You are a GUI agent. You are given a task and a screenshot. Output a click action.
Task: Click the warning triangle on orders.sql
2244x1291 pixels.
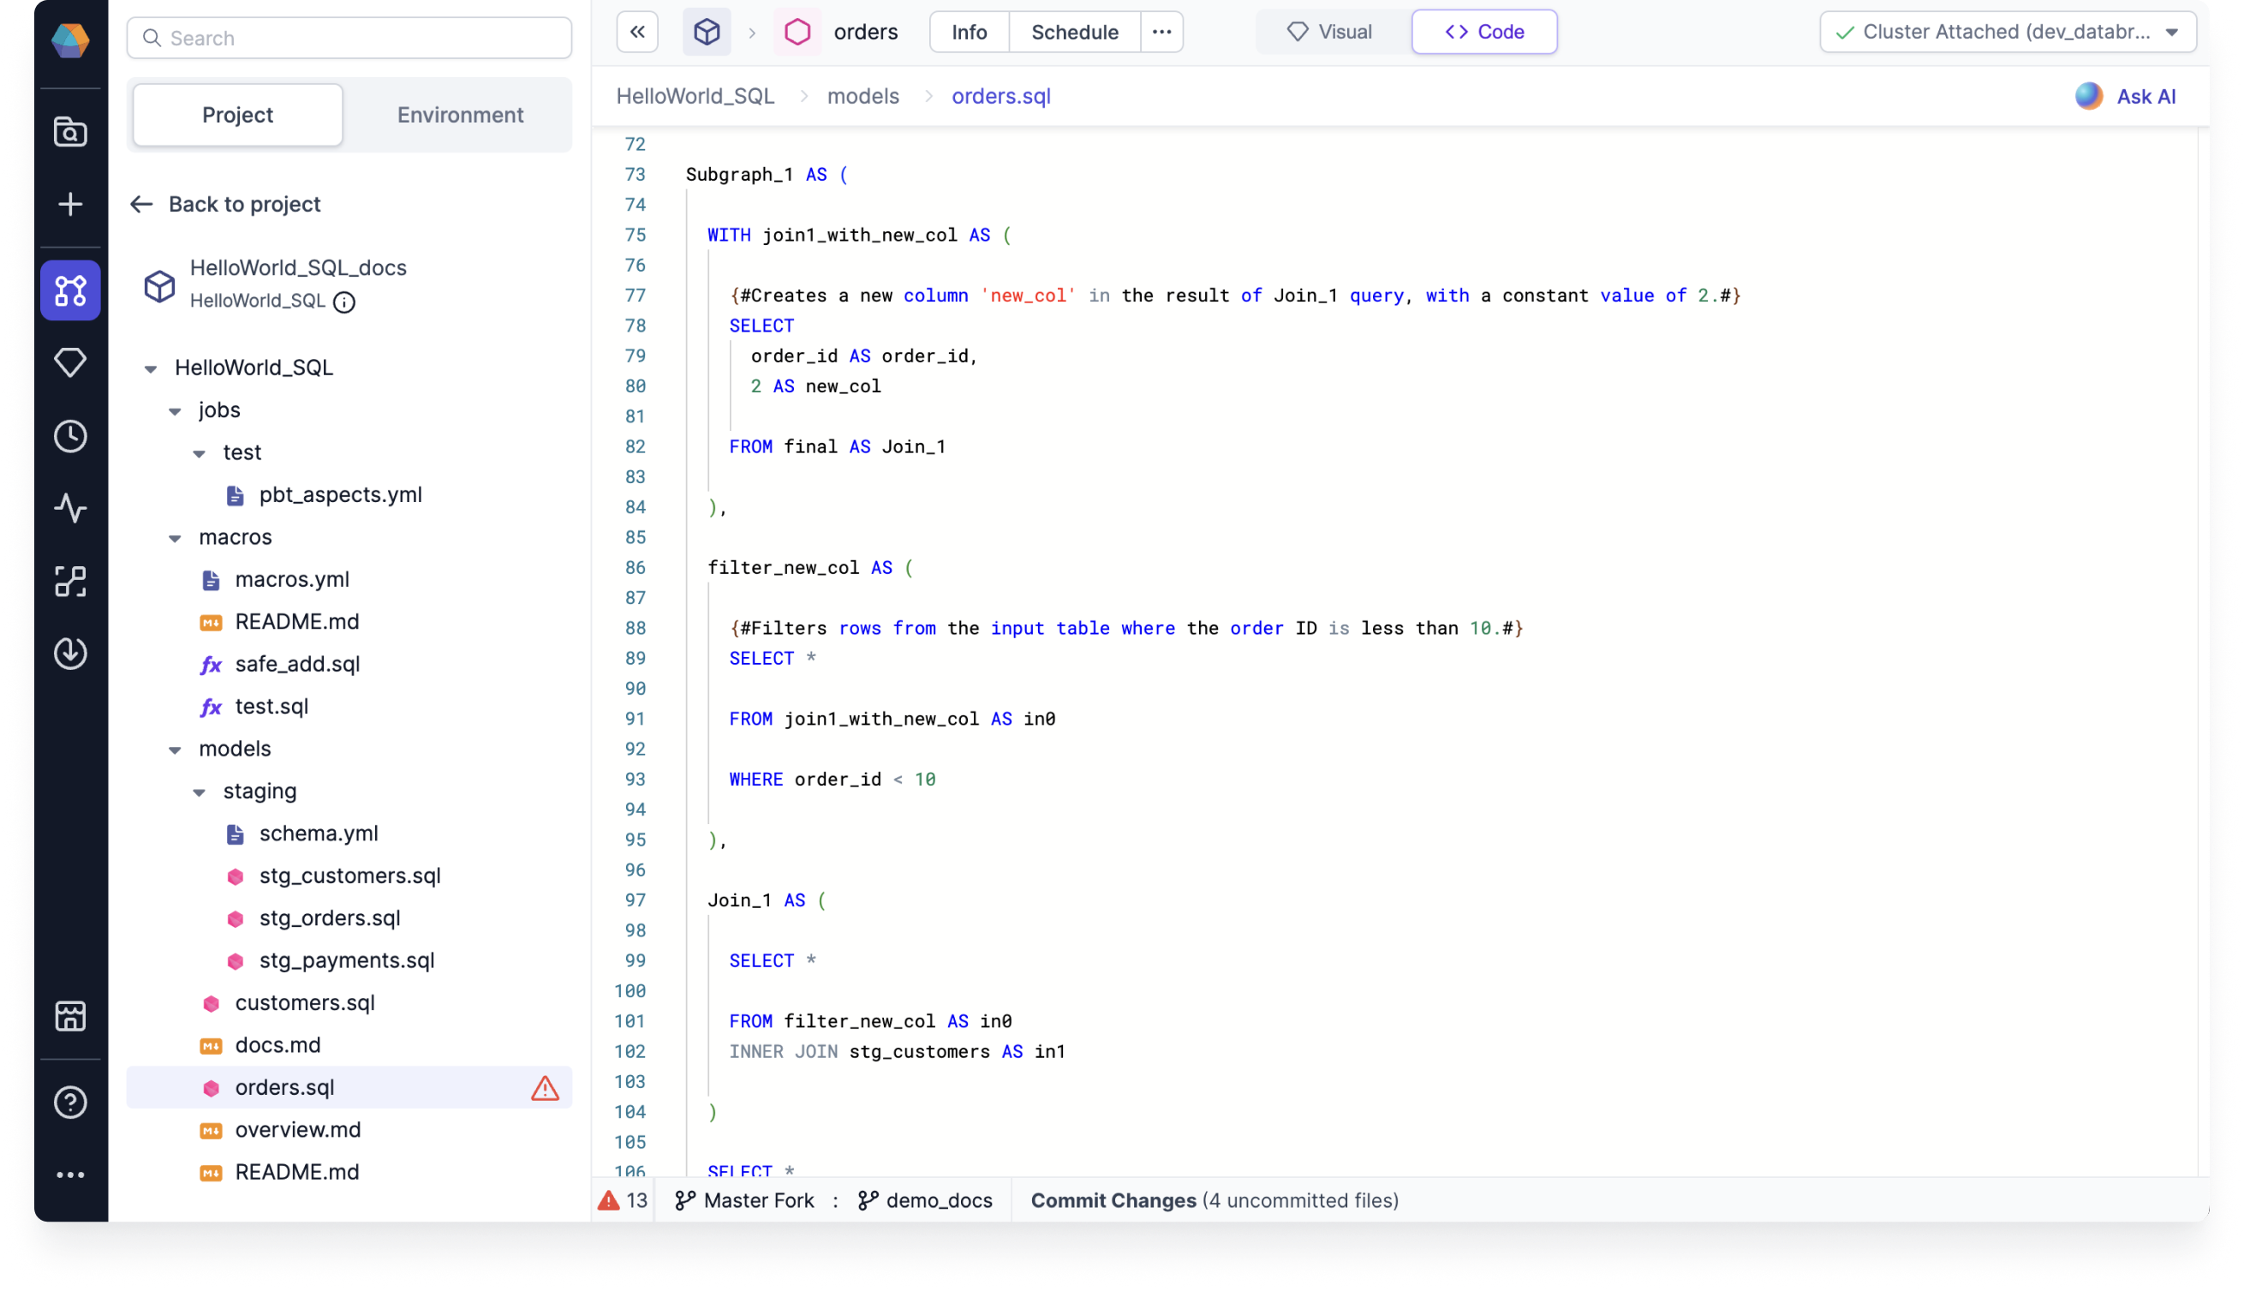coord(544,1087)
